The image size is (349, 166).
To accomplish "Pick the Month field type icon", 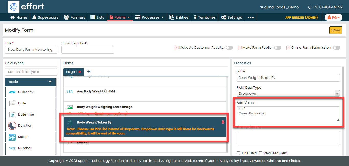I will (x=12, y=137).
